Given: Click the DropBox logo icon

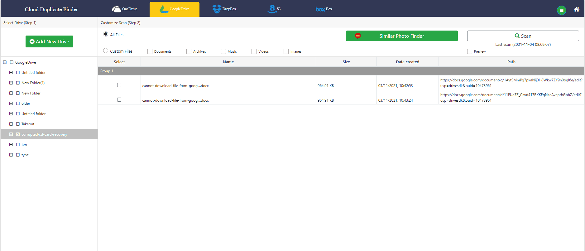Looking at the screenshot, I should pos(217,9).
